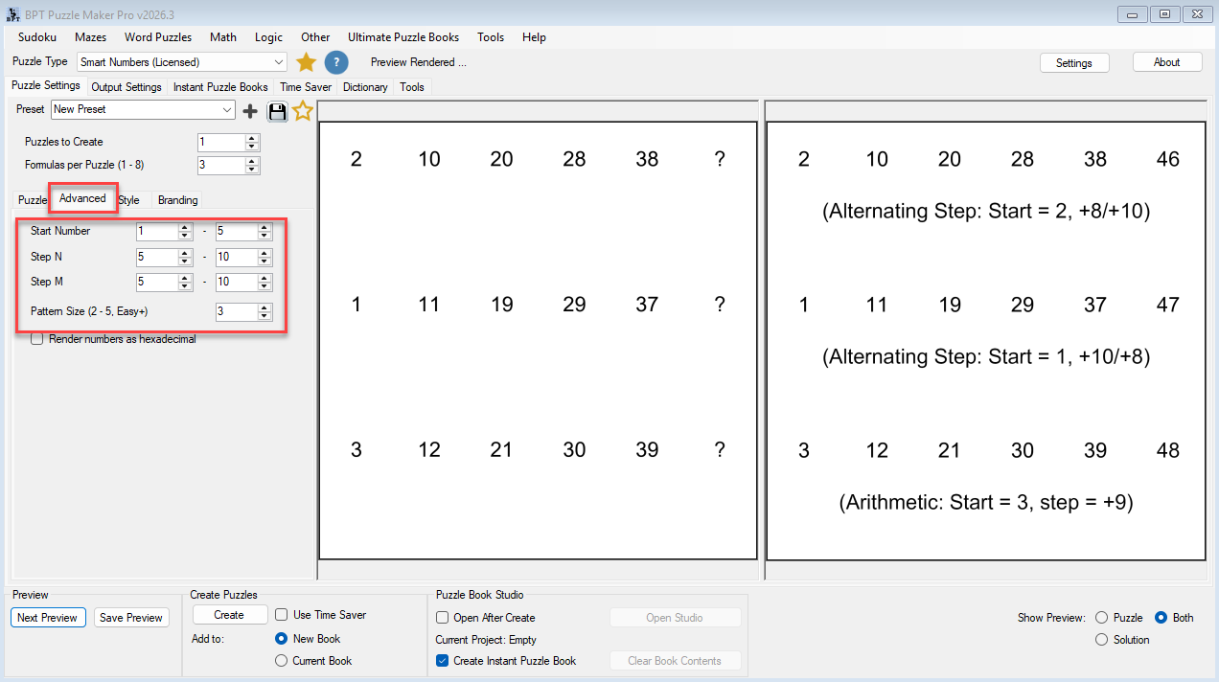The height and width of the screenshot is (682, 1219).
Task: Switch to Dictionary tab
Action: tap(365, 87)
